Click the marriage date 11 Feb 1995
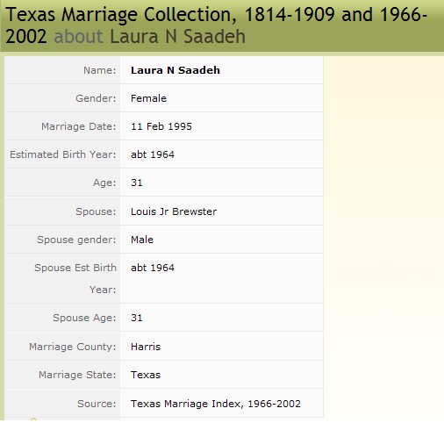The height and width of the screenshot is (430, 444). [161, 126]
